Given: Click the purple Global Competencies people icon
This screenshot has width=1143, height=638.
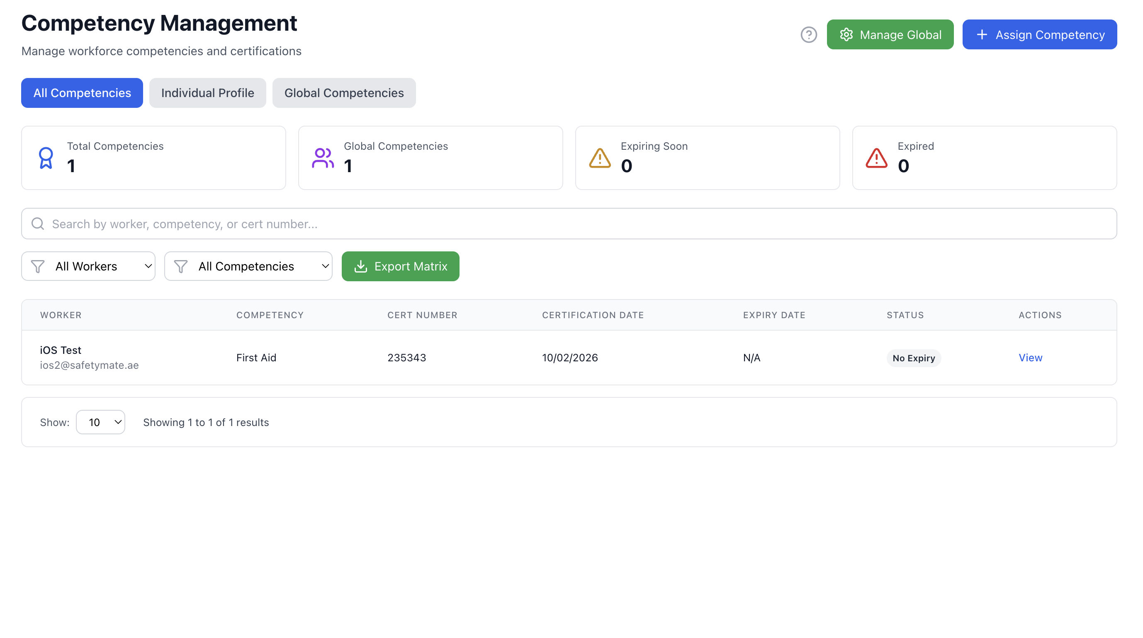Looking at the screenshot, I should (323, 158).
